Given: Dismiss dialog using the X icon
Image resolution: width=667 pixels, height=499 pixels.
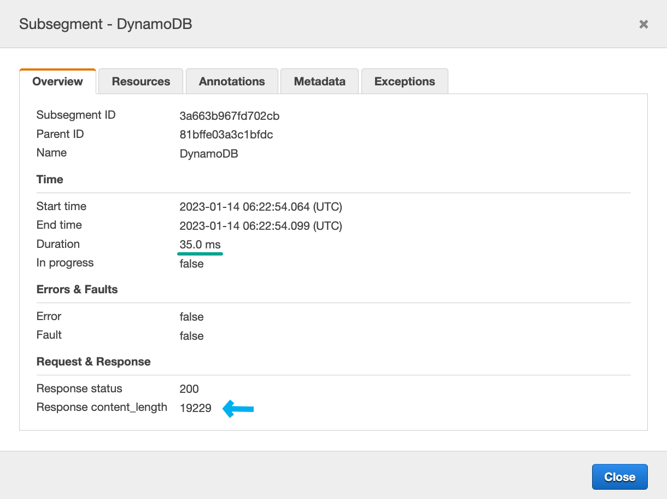Looking at the screenshot, I should [643, 24].
